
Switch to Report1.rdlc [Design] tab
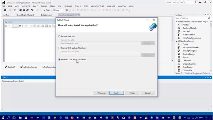pyautogui.click(x=25, y=15)
